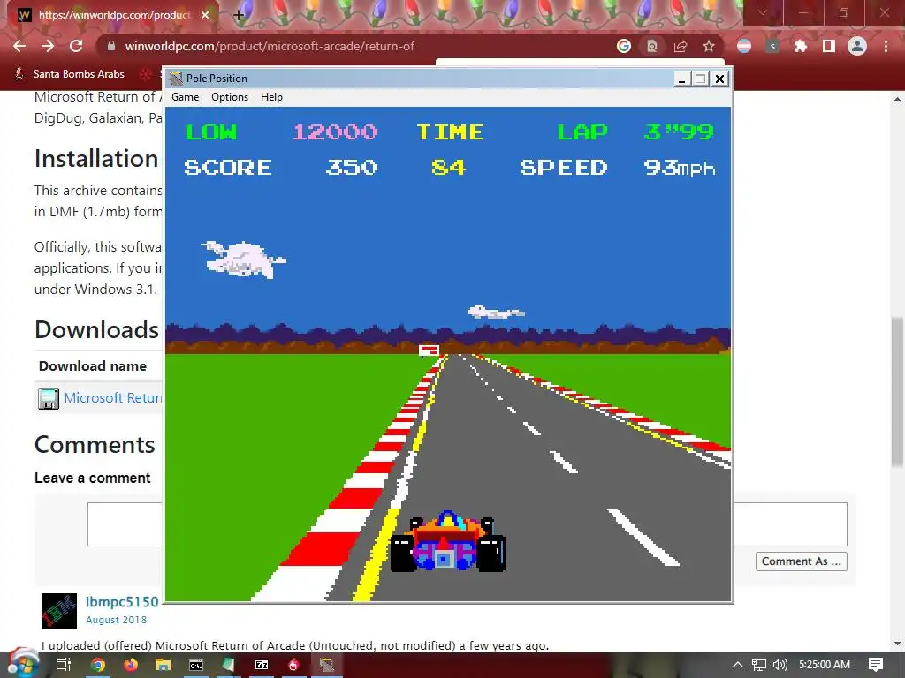Click the taskbar clock 5:25:00 AM
The height and width of the screenshot is (678, 905).
point(825,665)
